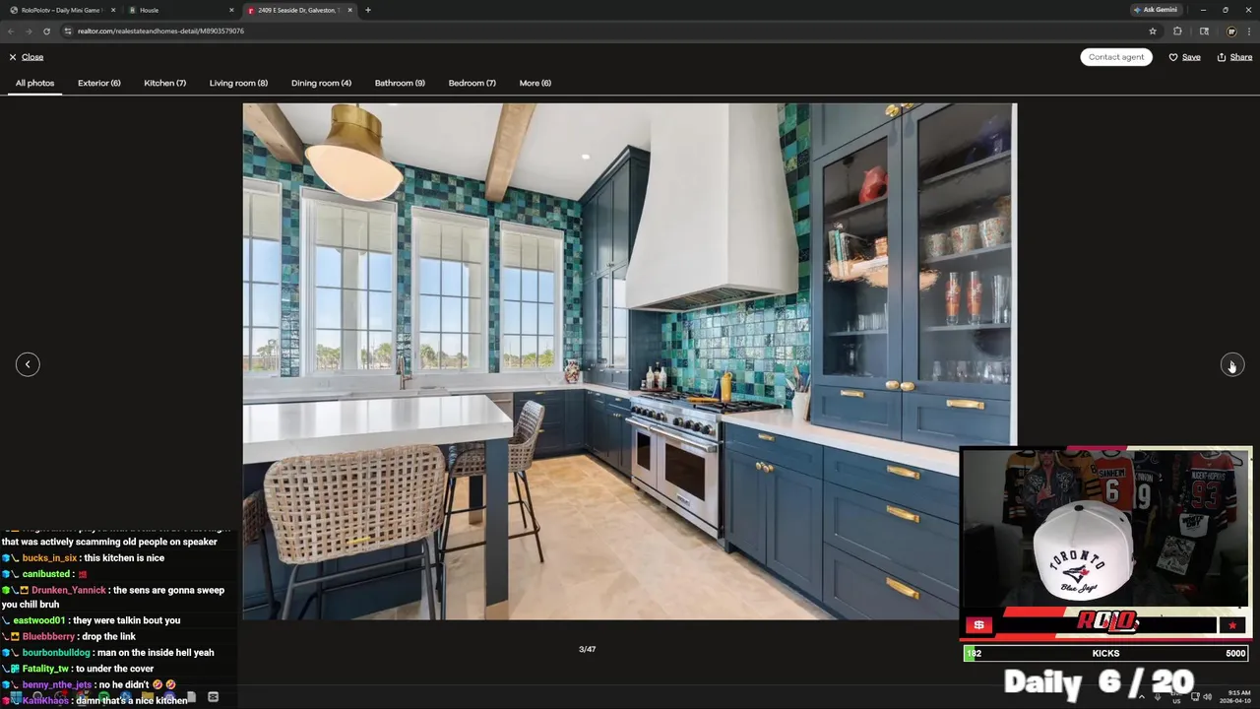Share this listing
This screenshot has width=1260, height=709.
1234,57
